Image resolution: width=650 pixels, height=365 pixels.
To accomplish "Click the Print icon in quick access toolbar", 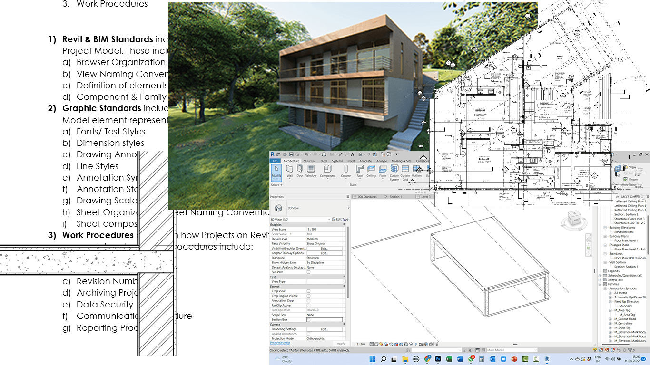I will coord(324,154).
